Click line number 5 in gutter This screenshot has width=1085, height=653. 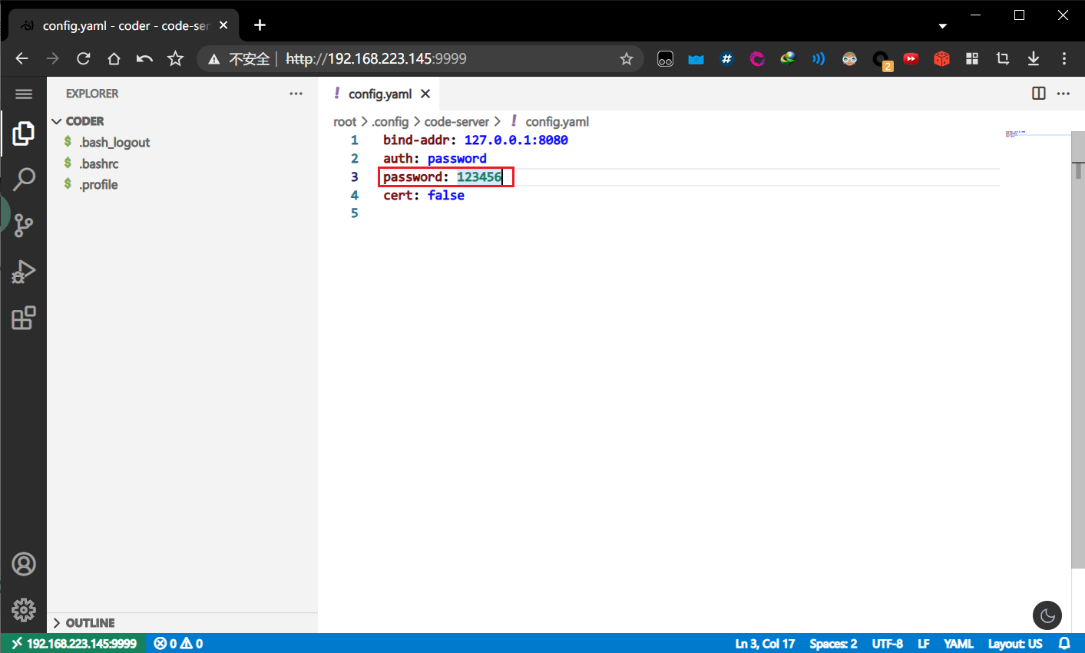(x=355, y=213)
